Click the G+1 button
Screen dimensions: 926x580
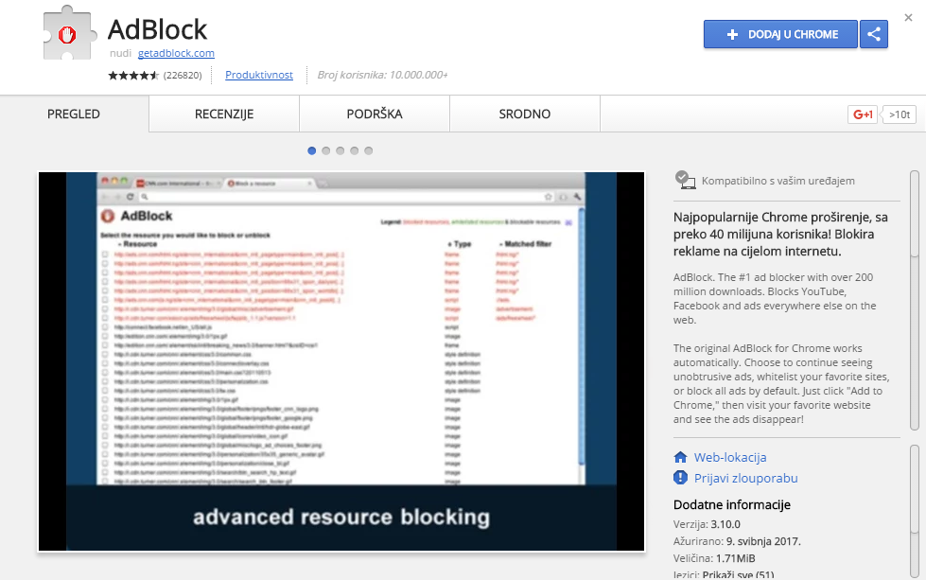point(863,114)
